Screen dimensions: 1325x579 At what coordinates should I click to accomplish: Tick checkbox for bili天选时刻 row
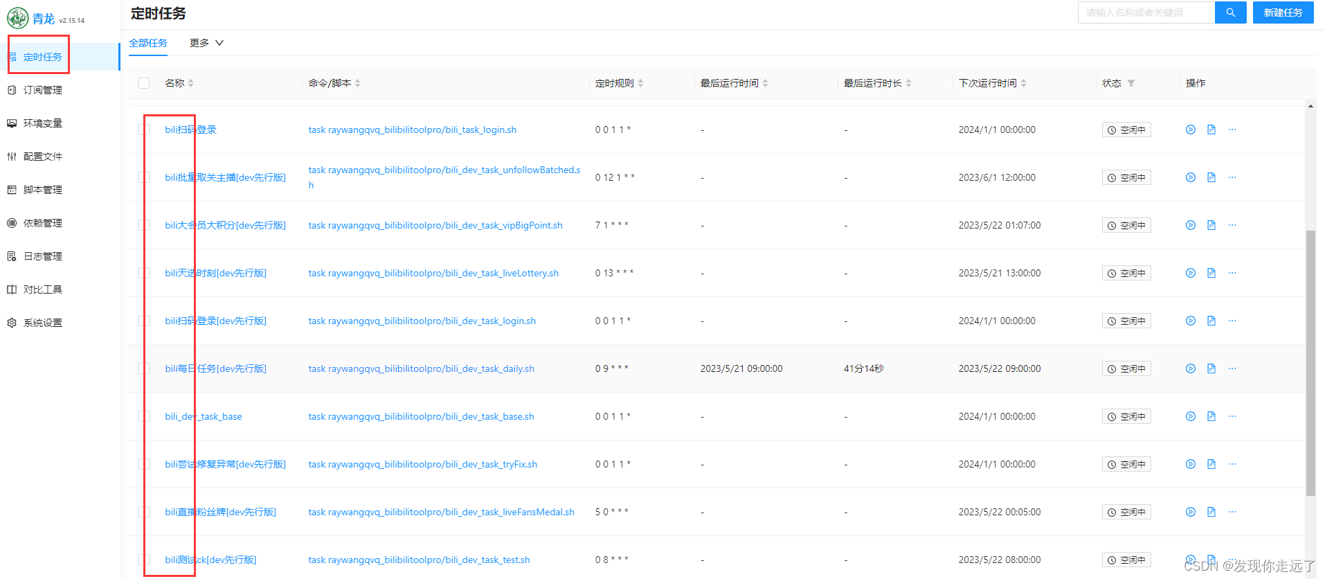(144, 273)
